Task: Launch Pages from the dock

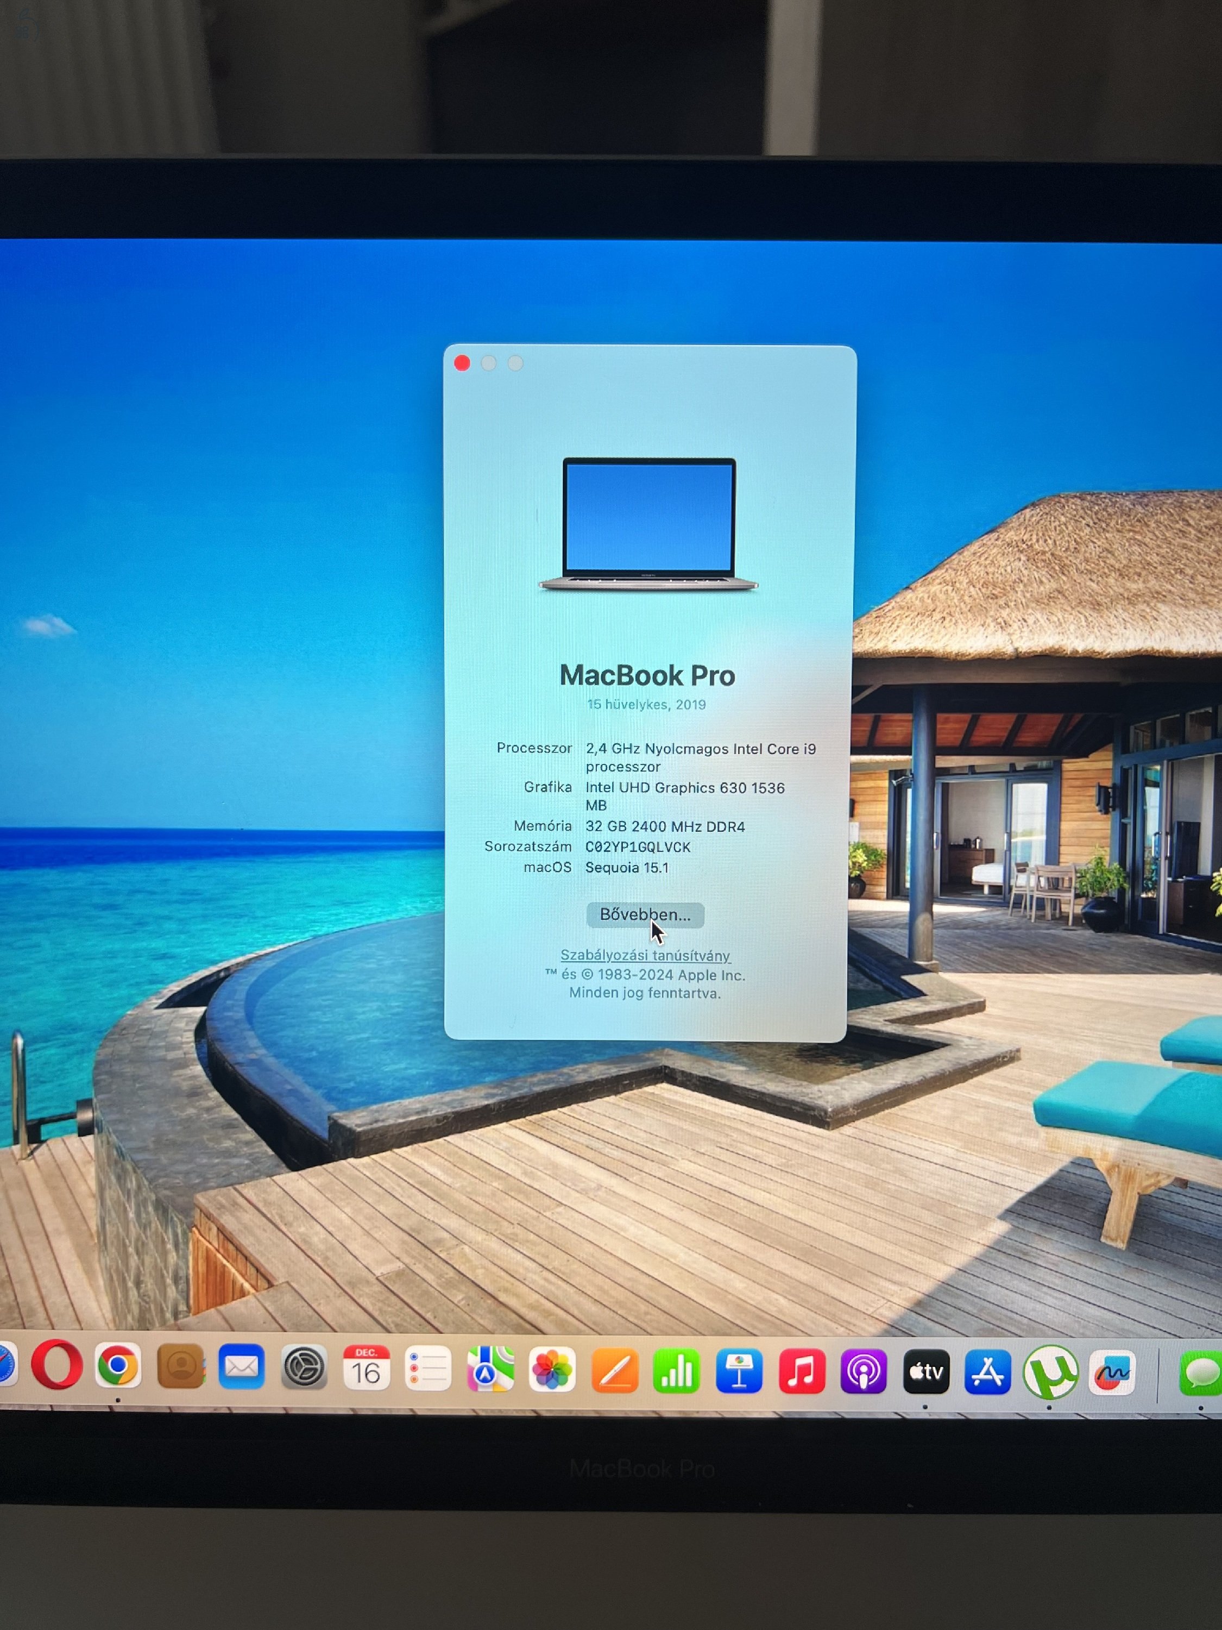Action: (x=614, y=1372)
